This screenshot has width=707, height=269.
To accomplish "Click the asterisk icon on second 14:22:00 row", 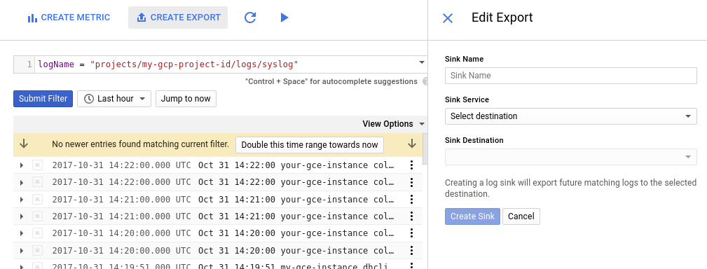I will (37, 183).
